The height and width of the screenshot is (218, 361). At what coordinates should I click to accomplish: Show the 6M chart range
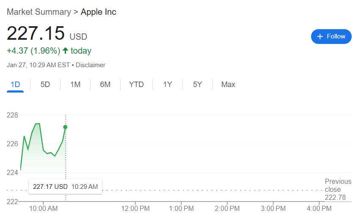[105, 84]
